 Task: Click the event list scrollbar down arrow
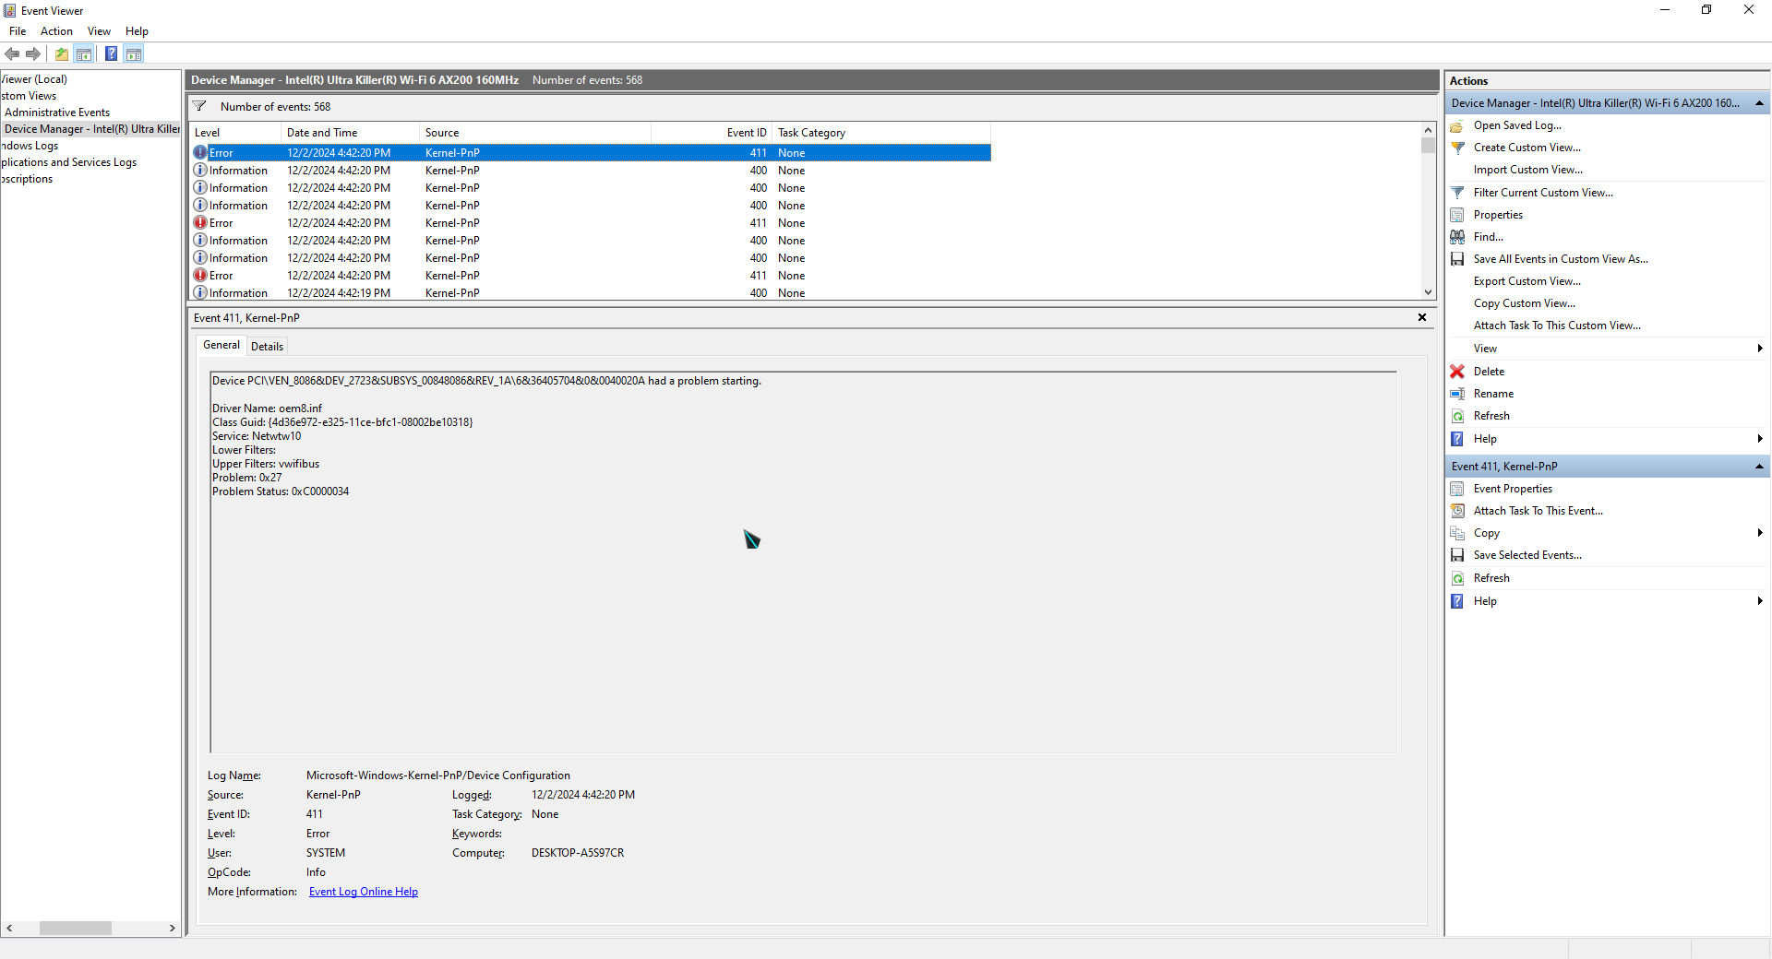(1429, 292)
